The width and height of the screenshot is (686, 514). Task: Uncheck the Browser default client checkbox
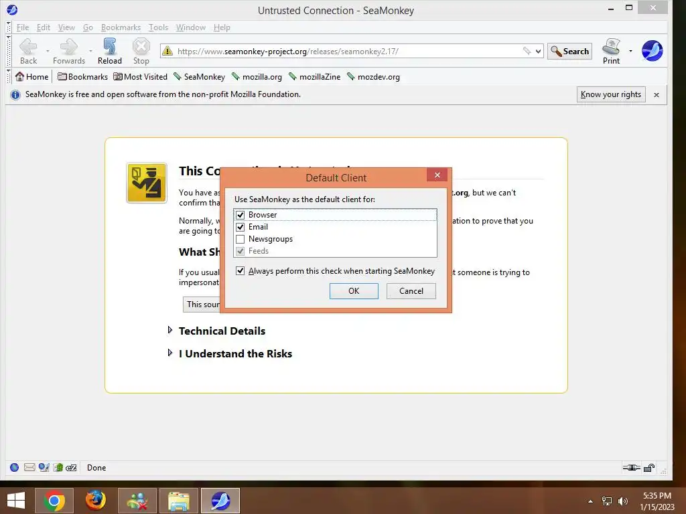click(x=241, y=215)
